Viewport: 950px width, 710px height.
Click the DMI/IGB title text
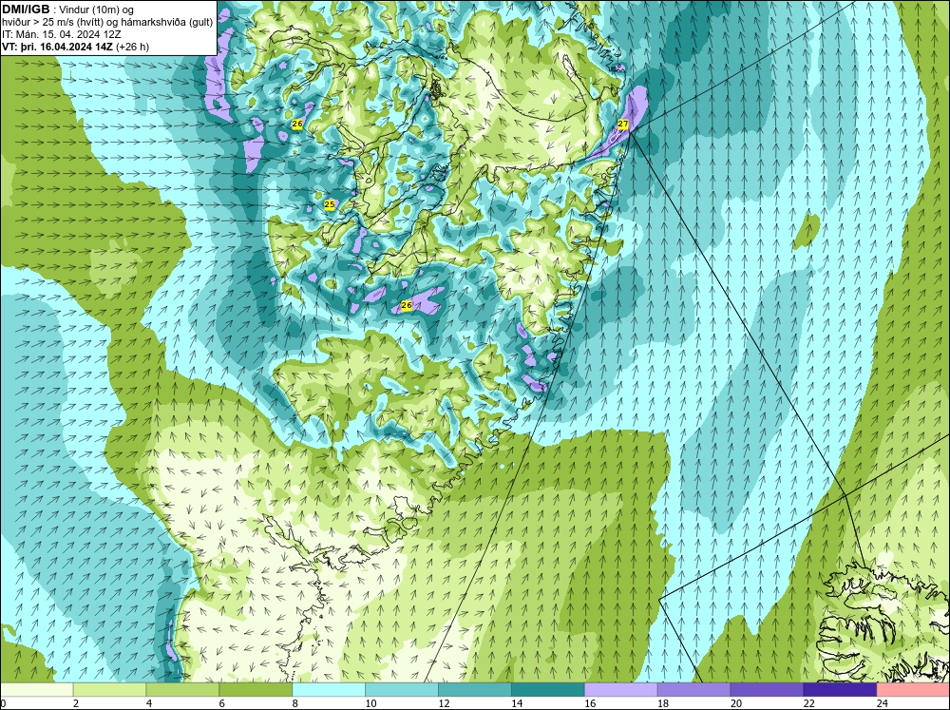coord(26,10)
